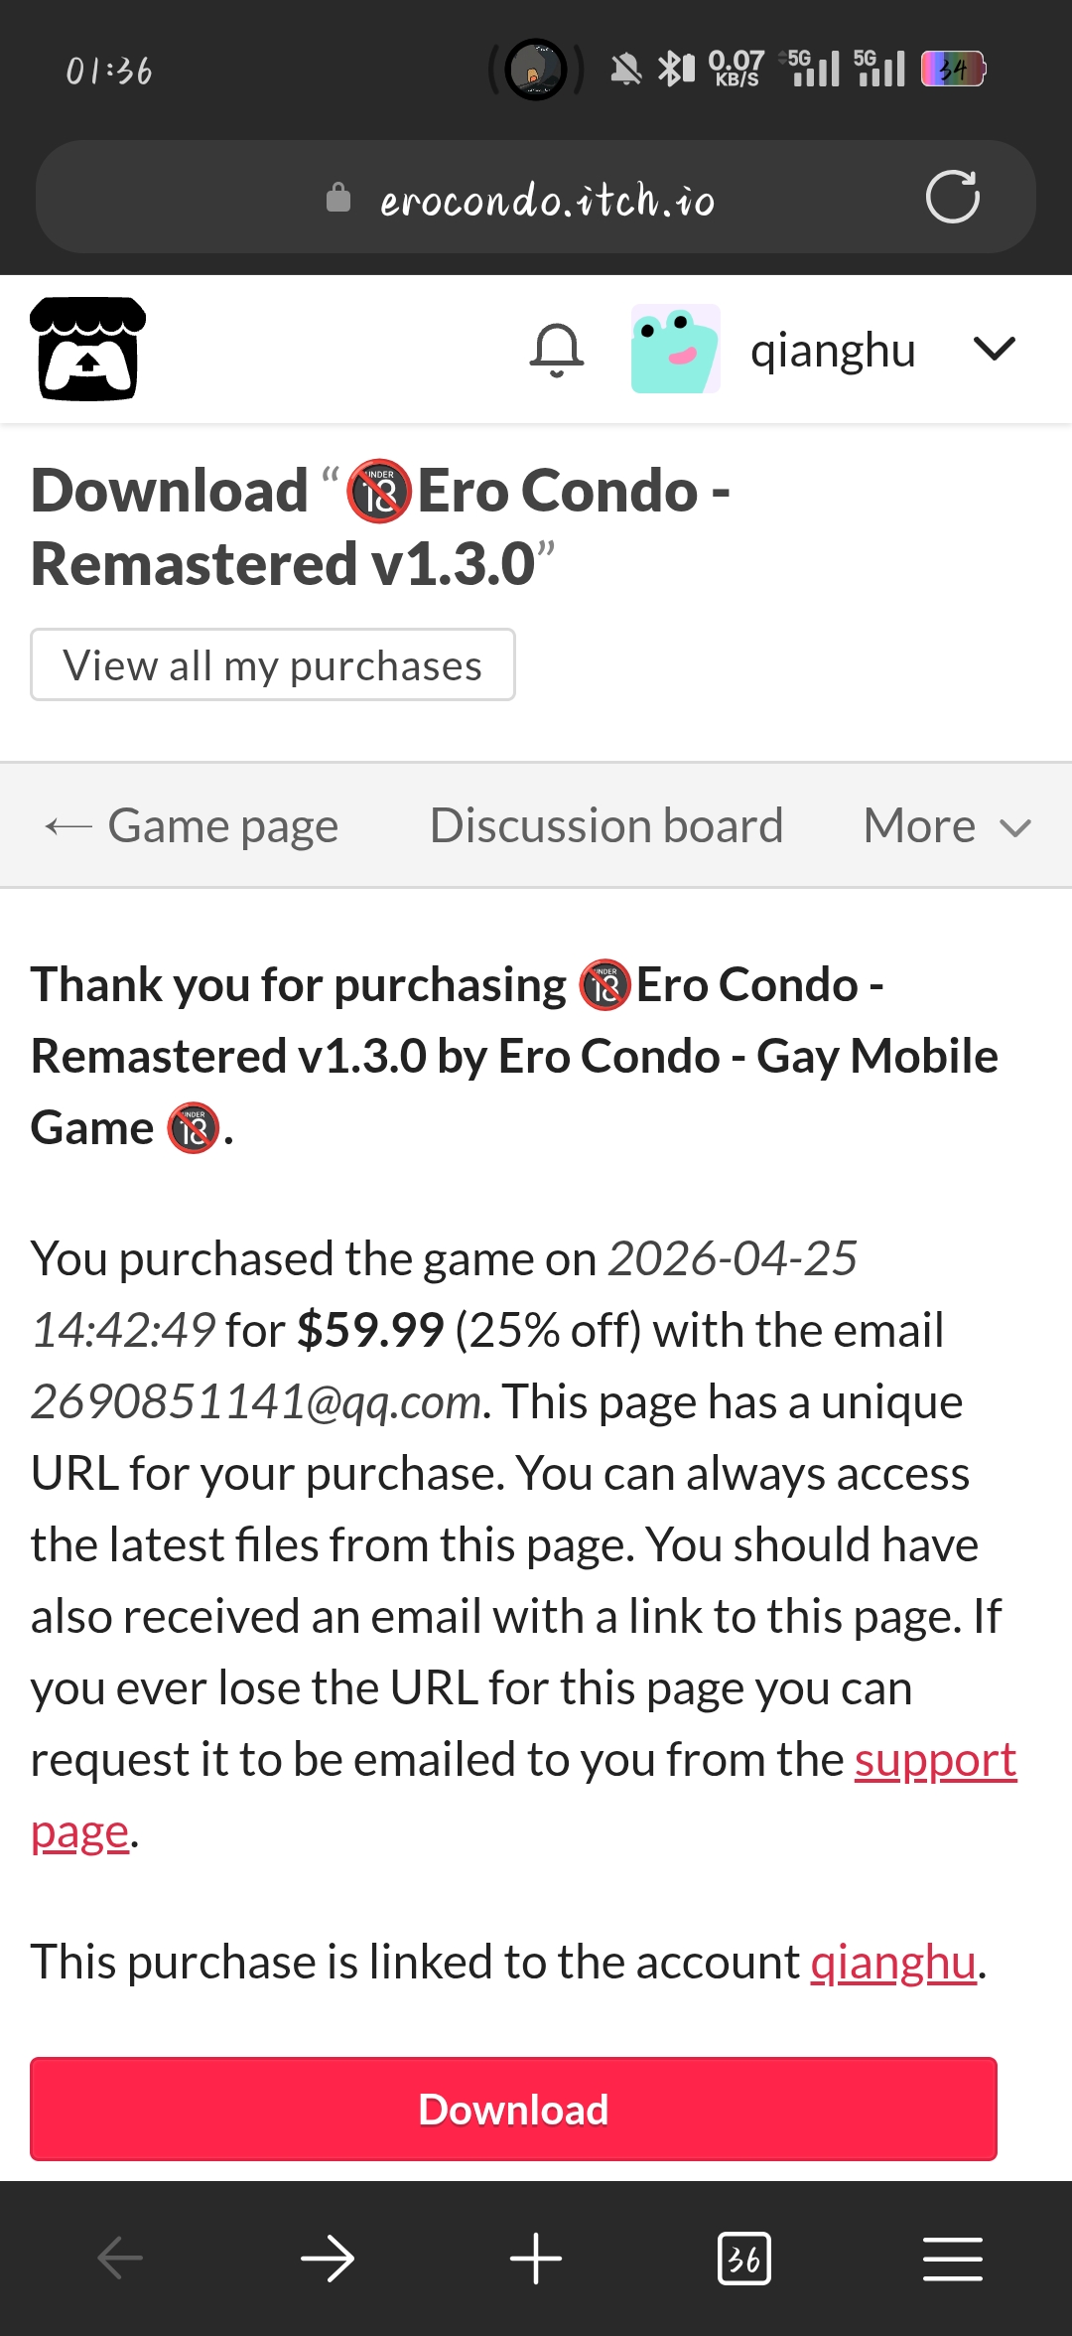Open the notifications bell

pos(557,350)
